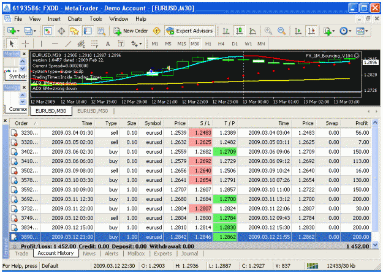Click the connection status bars icon
Image resolution: width=383 pixels, height=272 pixels.
[x=313, y=266]
